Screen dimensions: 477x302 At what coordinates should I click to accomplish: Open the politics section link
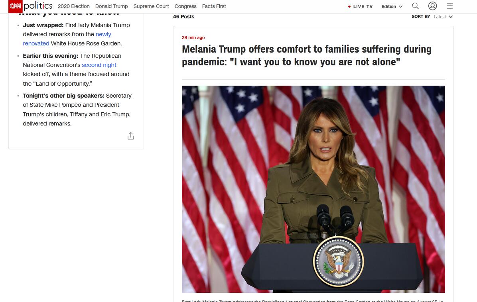pos(38,6)
